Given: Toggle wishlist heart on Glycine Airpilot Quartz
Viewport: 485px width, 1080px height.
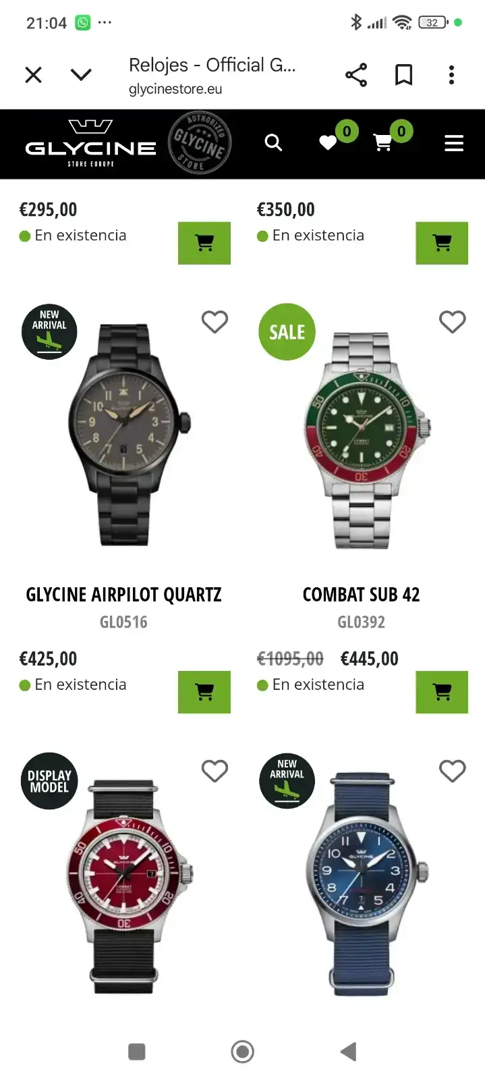Looking at the screenshot, I should coord(215,322).
